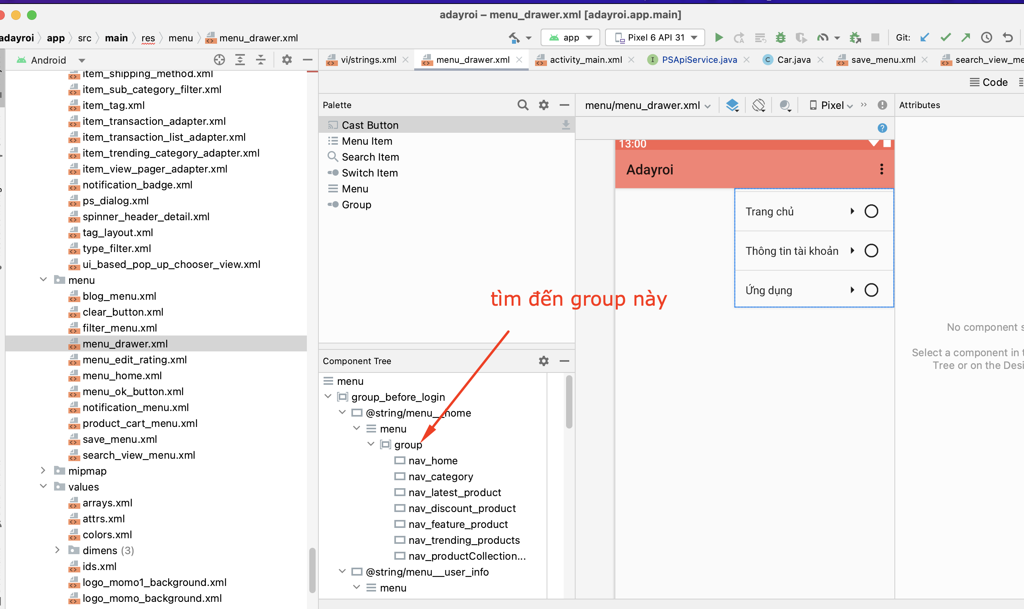The height and width of the screenshot is (609, 1024).
Task: Toggle the design preview orientation icon
Action: [758, 105]
